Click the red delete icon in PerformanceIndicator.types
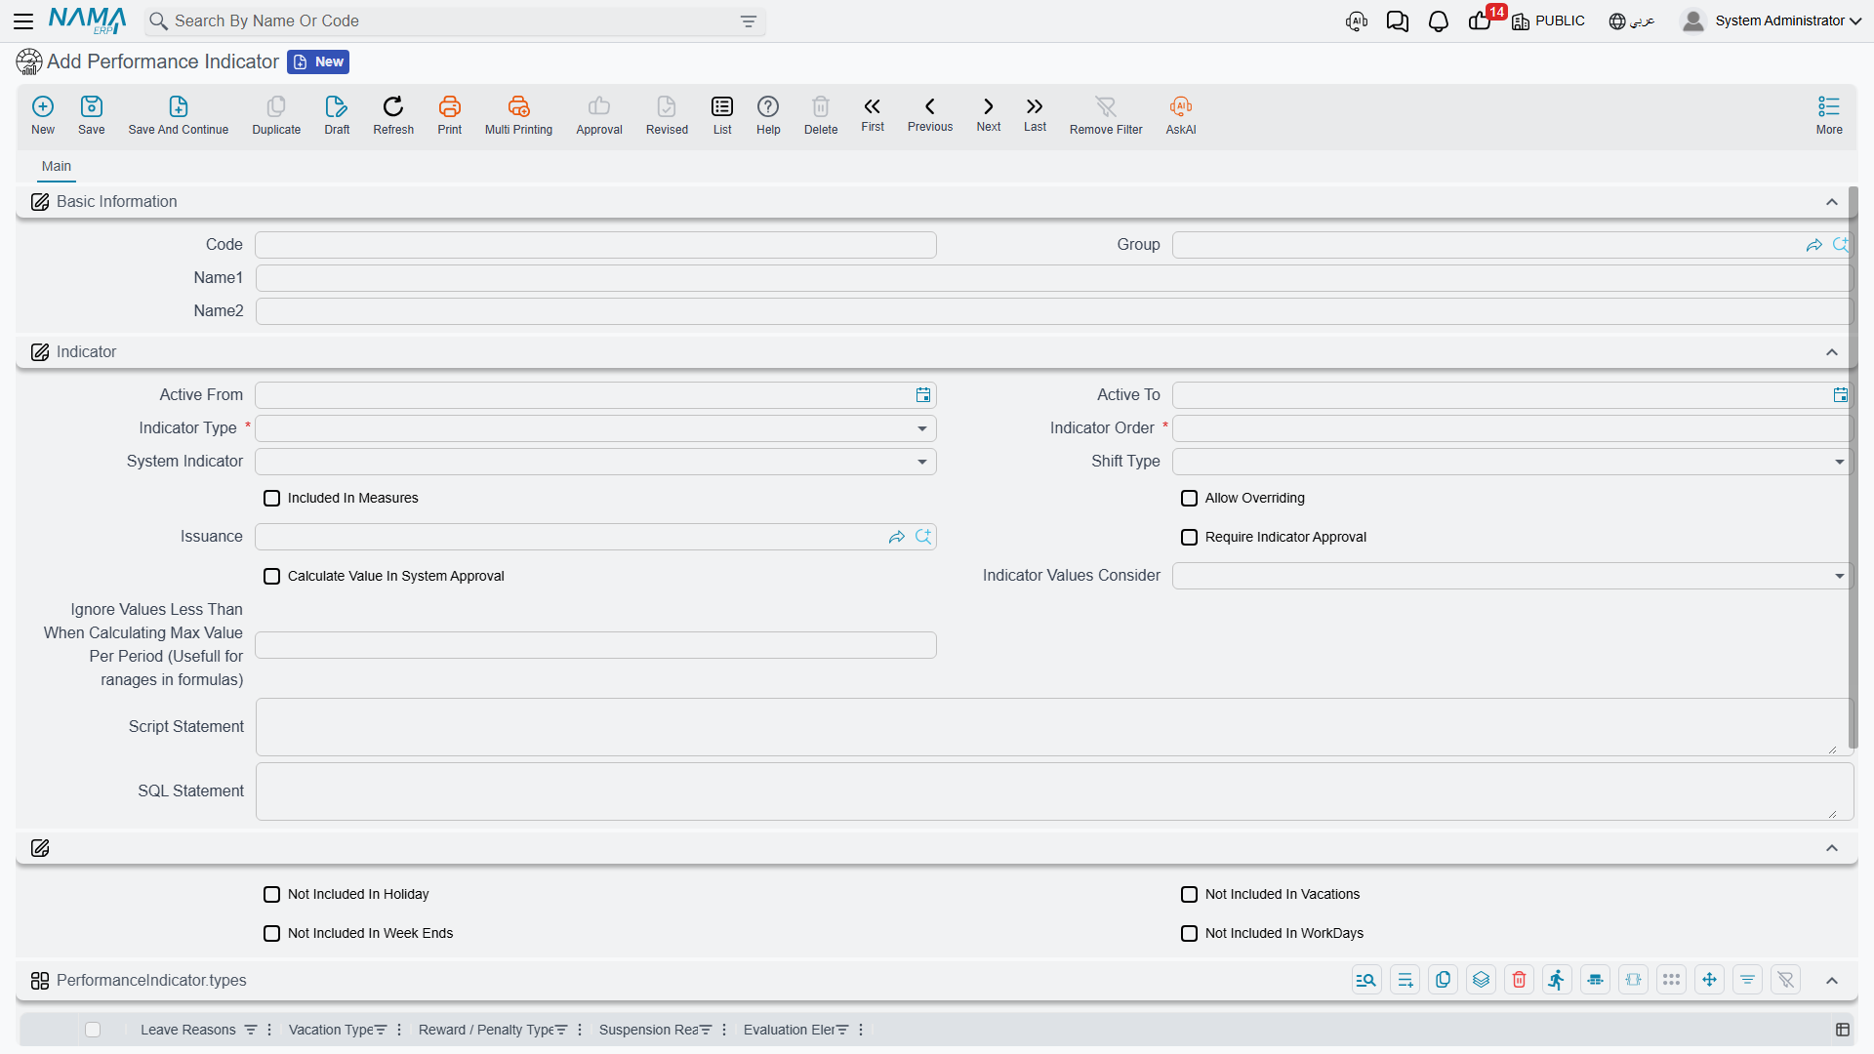Image resolution: width=1874 pixels, height=1054 pixels. [x=1519, y=980]
